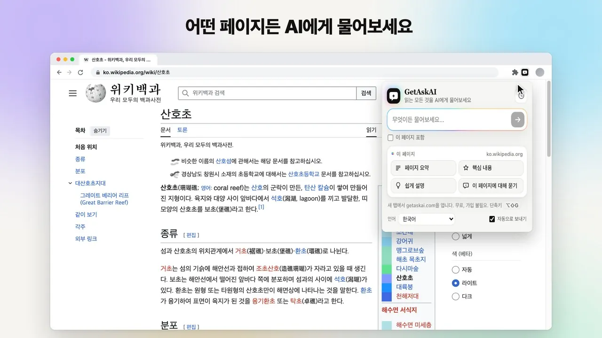Jump to 종류 in the contents
The height and width of the screenshot is (338, 602).
pos(80,159)
